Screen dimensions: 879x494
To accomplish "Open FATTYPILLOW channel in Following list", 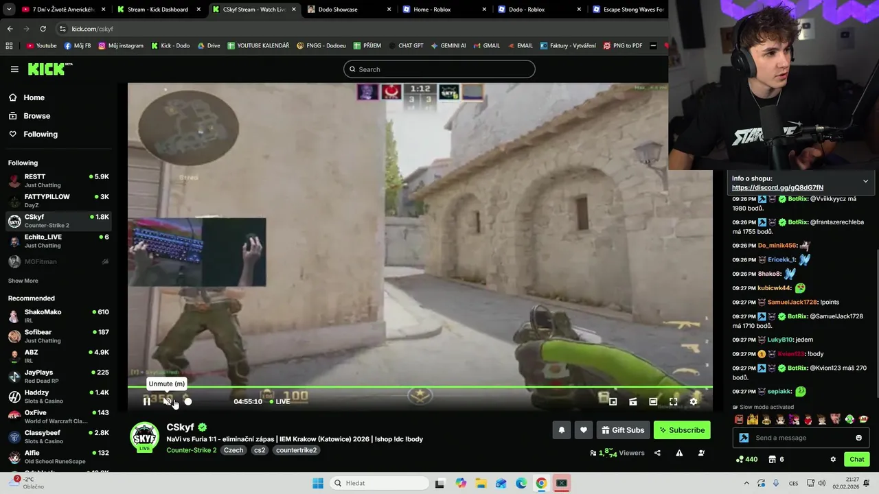I will pos(58,200).
